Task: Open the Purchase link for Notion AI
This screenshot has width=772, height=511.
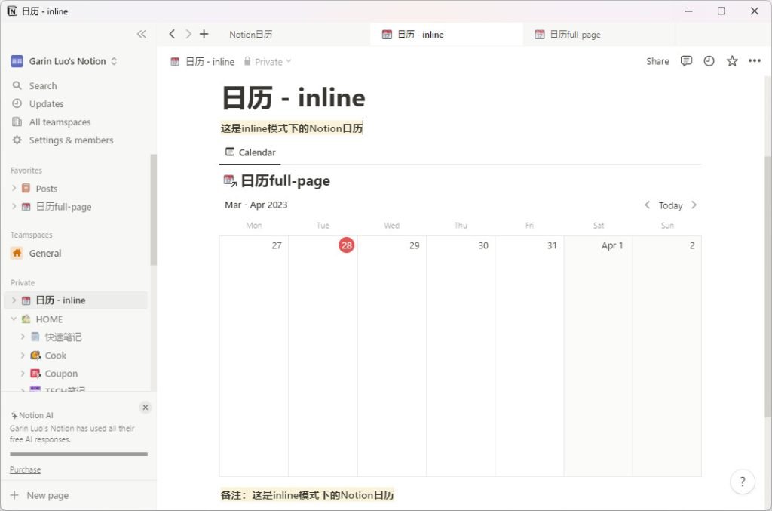Action: pos(24,469)
